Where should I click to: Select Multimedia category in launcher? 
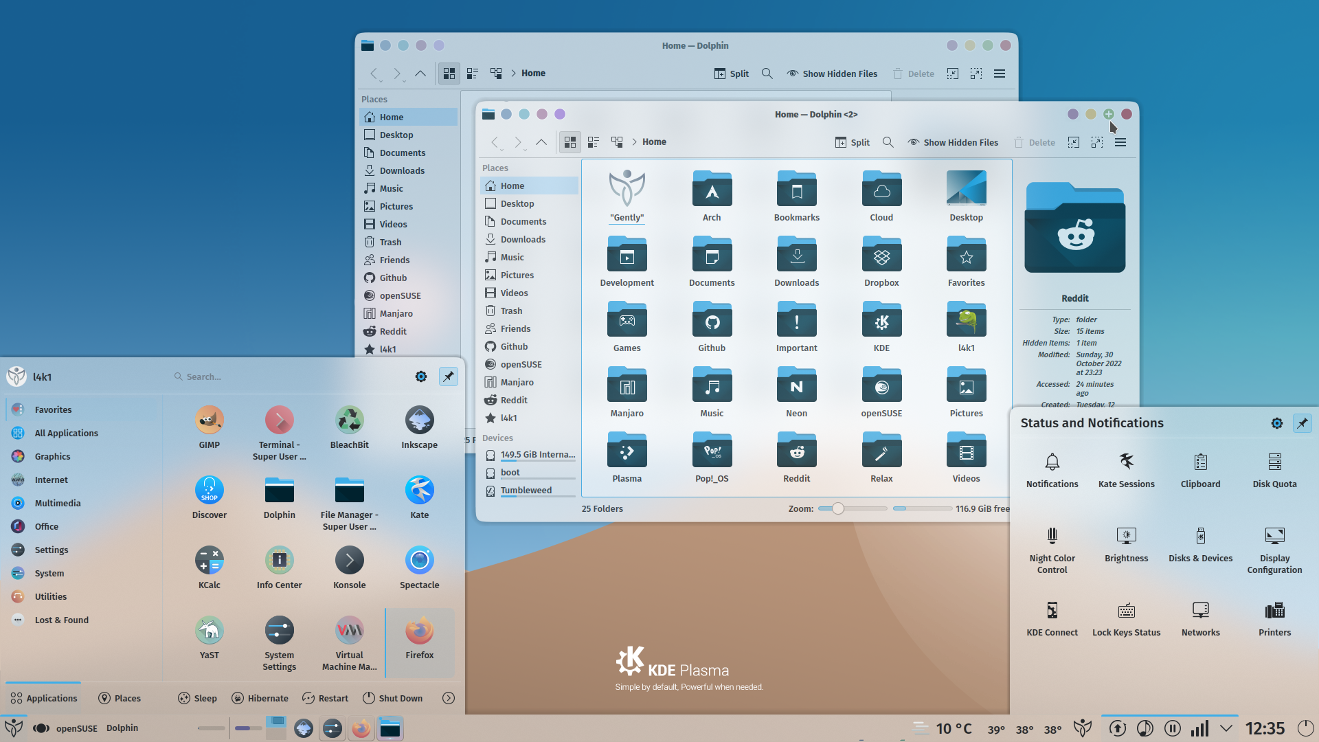coord(81,503)
